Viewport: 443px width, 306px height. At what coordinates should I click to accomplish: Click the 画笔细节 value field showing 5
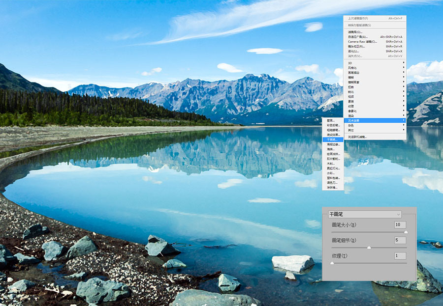click(400, 240)
